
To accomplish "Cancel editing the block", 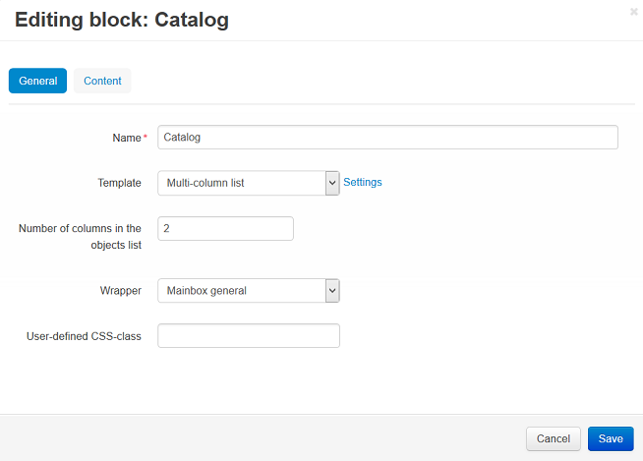I will (554, 438).
